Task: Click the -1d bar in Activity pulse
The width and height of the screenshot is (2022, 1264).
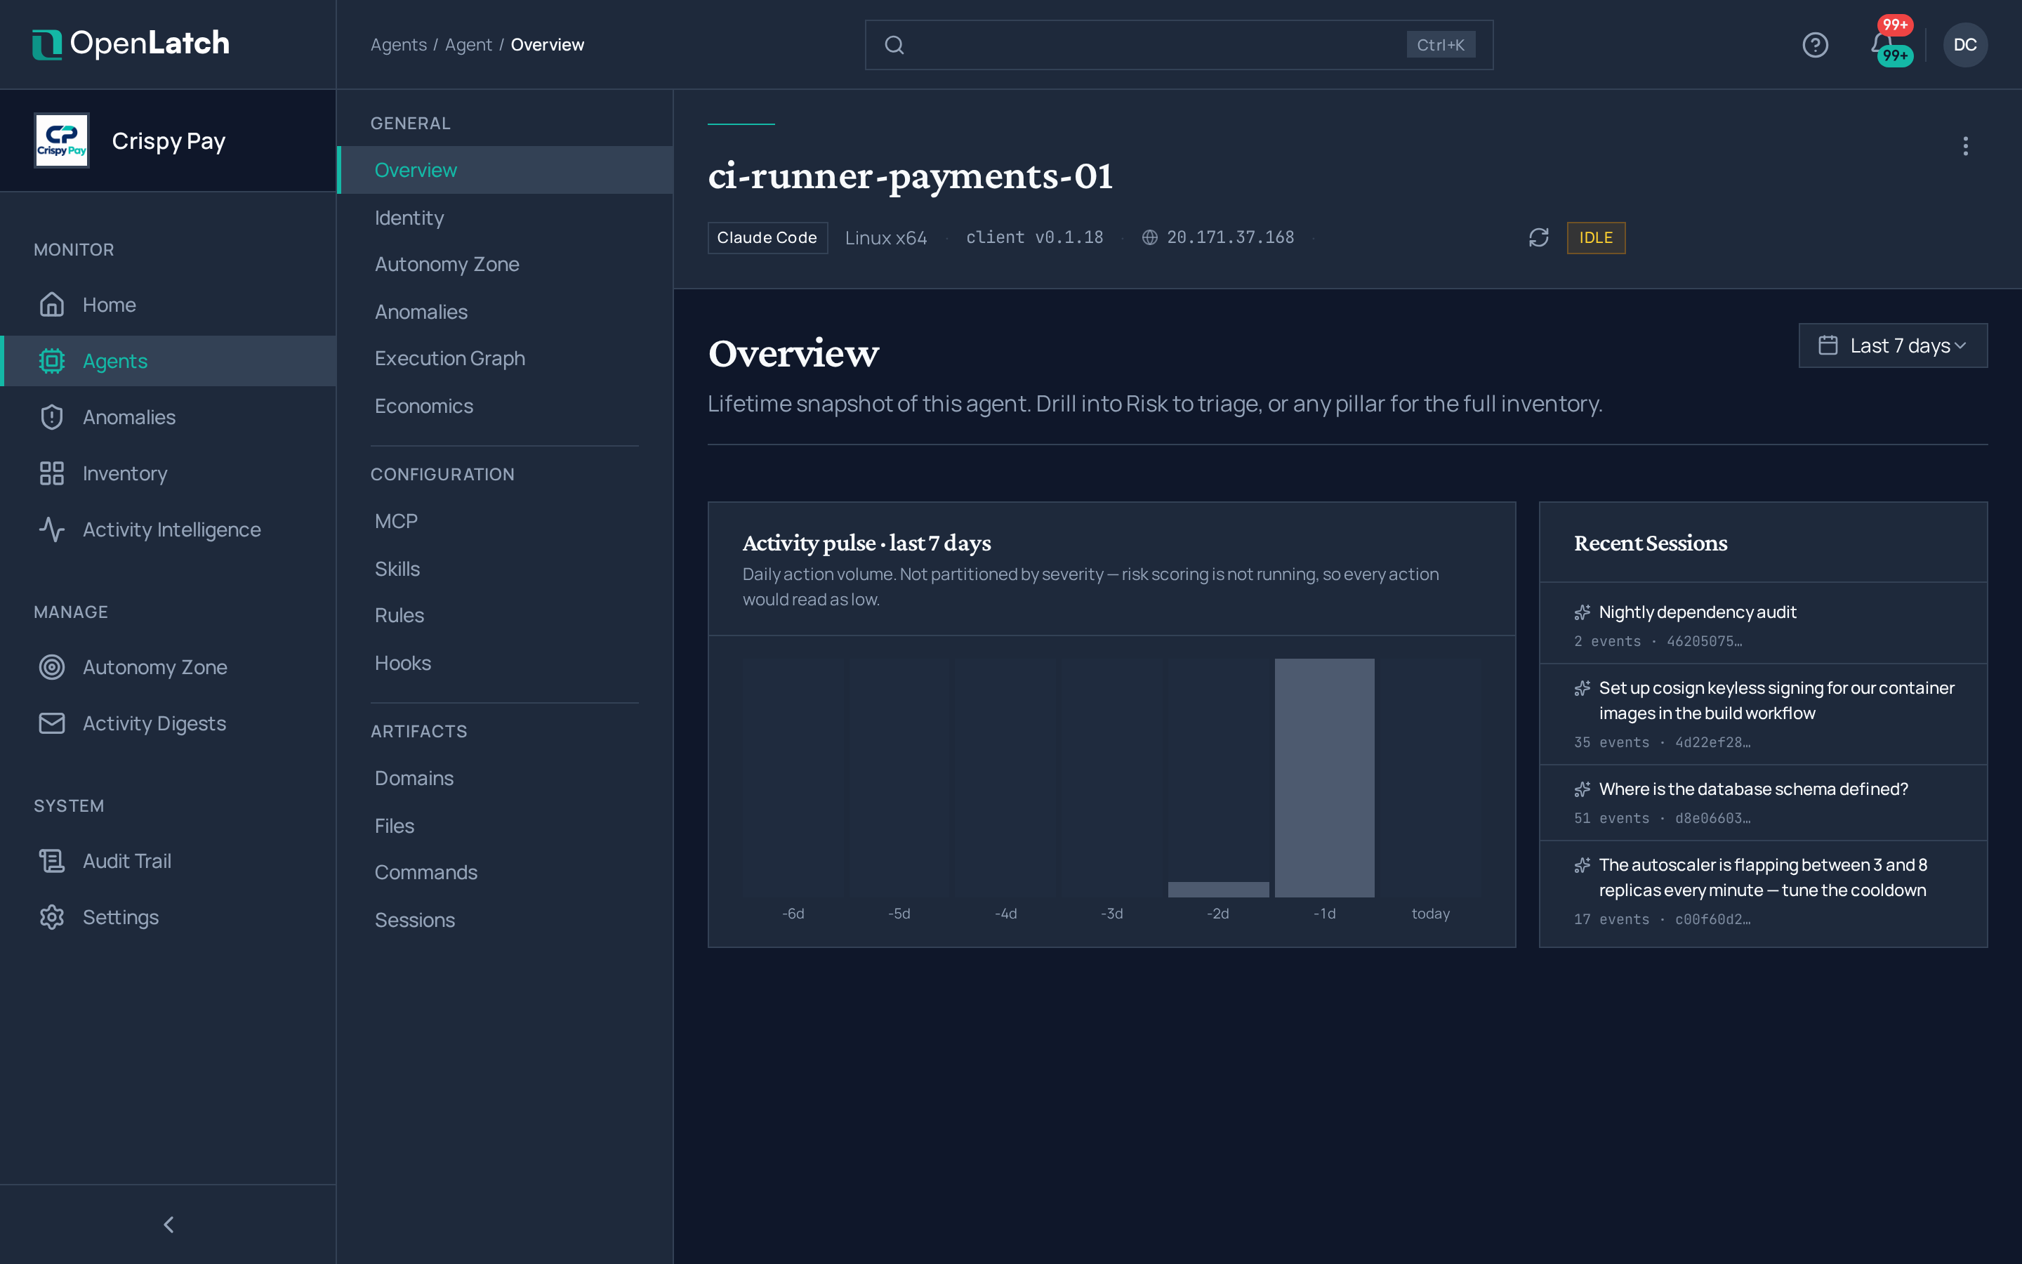Action: [x=1324, y=777]
